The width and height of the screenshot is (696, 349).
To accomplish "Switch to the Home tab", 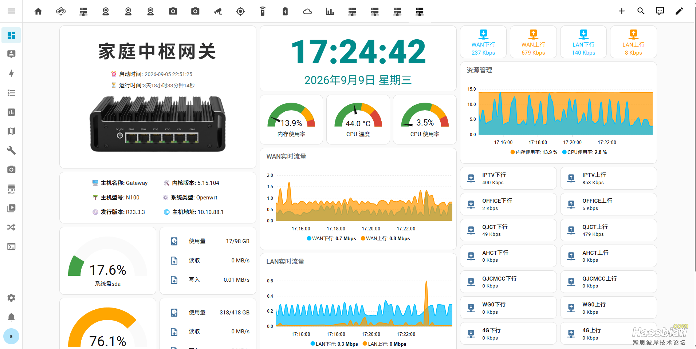I will point(38,11).
